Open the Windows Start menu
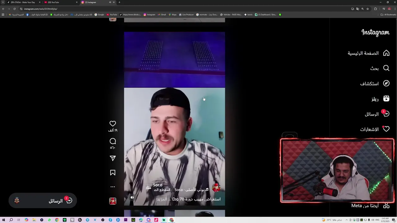 [x=3, y=220]
